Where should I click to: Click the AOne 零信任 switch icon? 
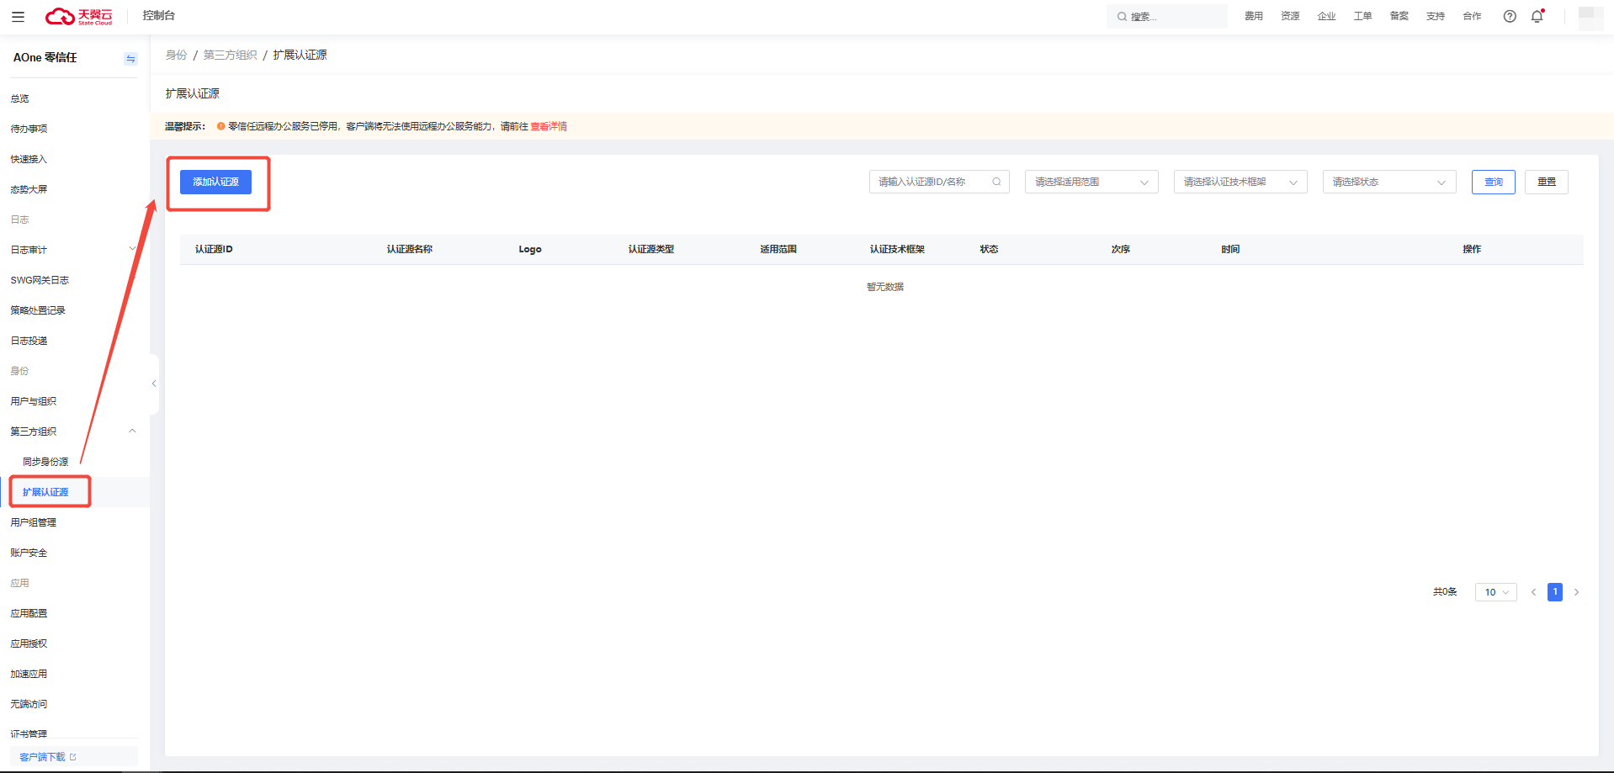pos(130,58)
